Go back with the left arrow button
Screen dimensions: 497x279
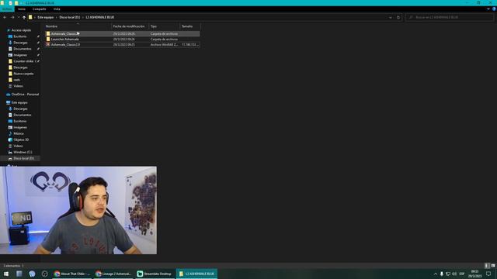click(5, 17)
